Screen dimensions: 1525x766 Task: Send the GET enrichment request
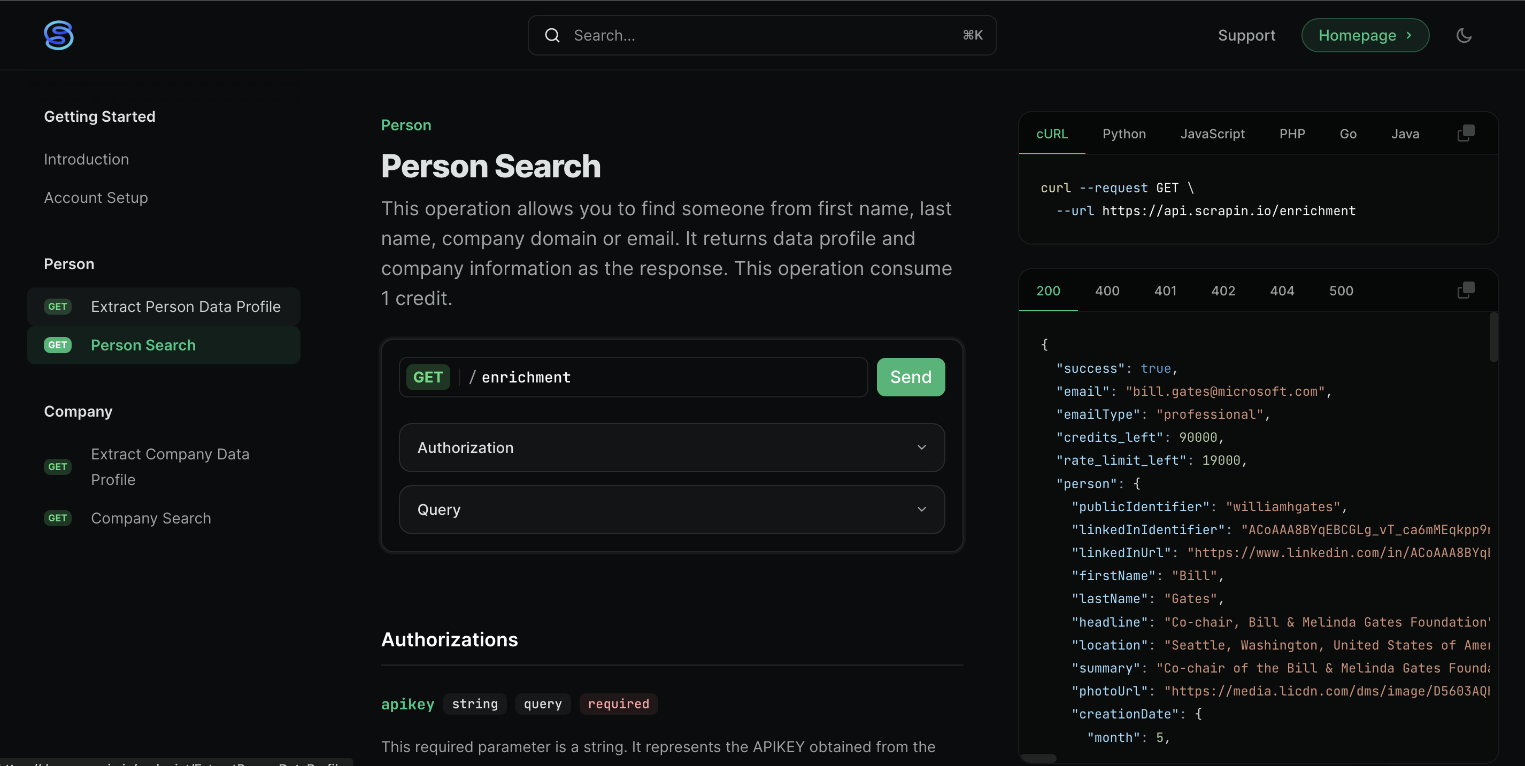tap(911, 377)
